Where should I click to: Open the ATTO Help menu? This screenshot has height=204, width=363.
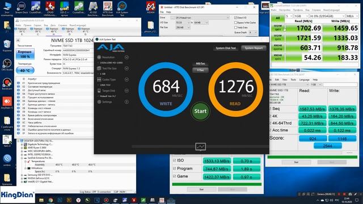(168, 12)
